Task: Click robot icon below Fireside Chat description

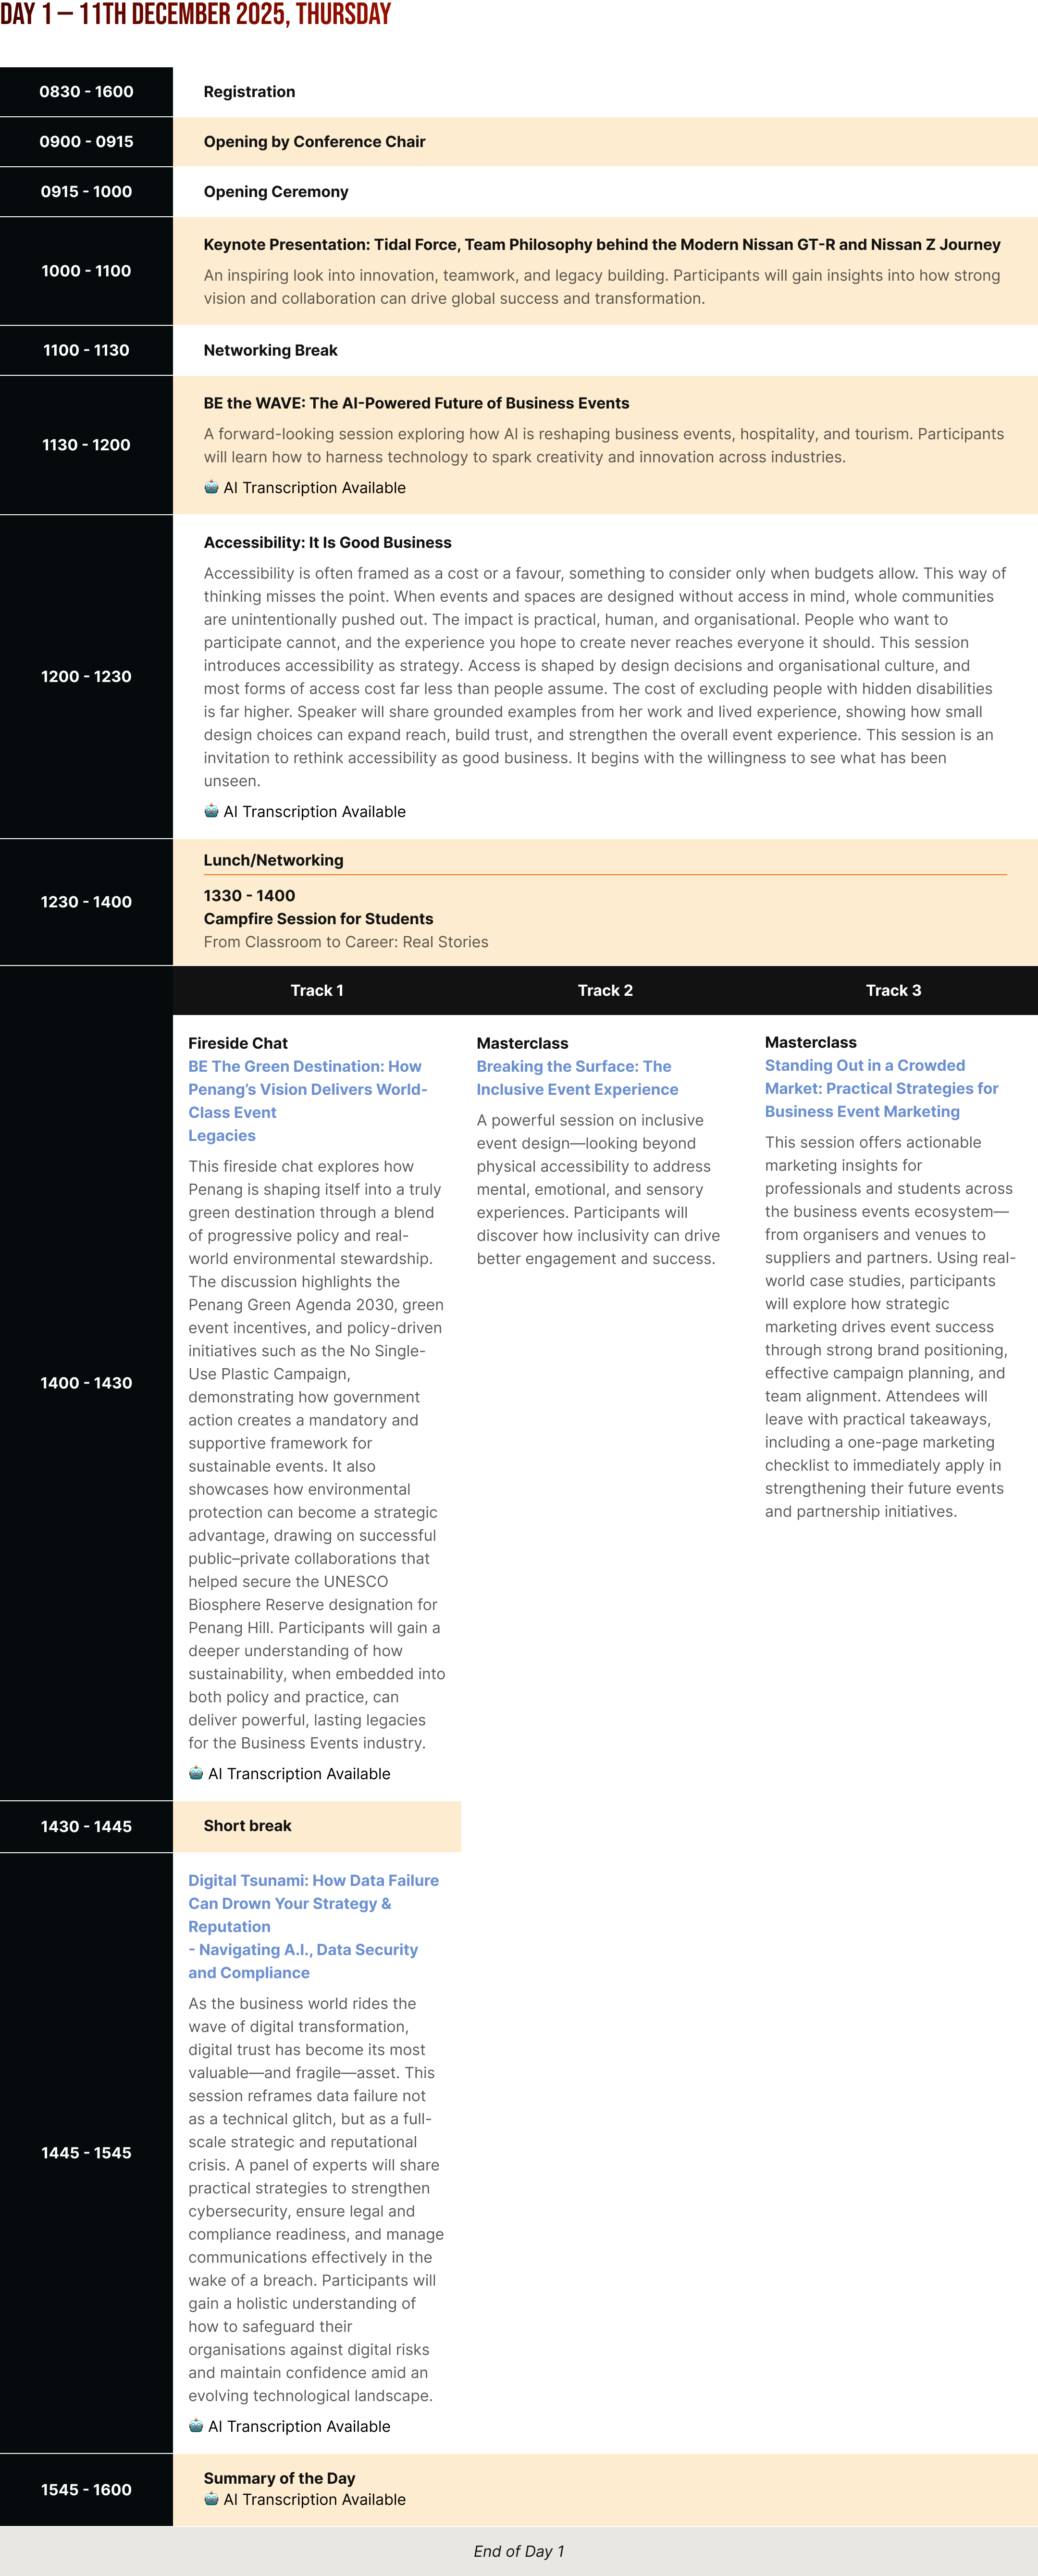Action: pos(196,1773)
